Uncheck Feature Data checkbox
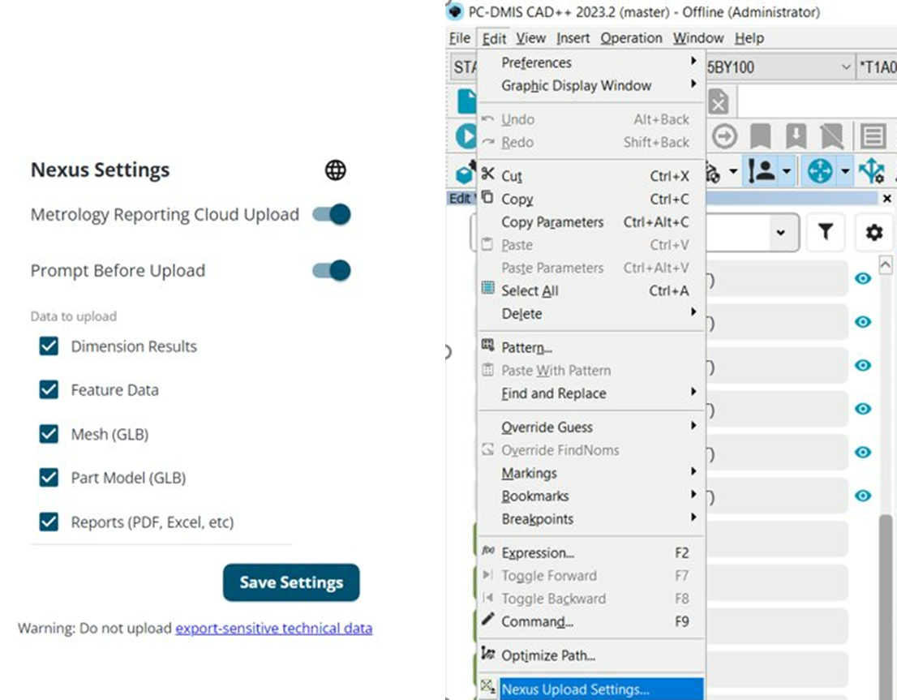This screenshot has width=897, height=700. click(x=49, y=390)
